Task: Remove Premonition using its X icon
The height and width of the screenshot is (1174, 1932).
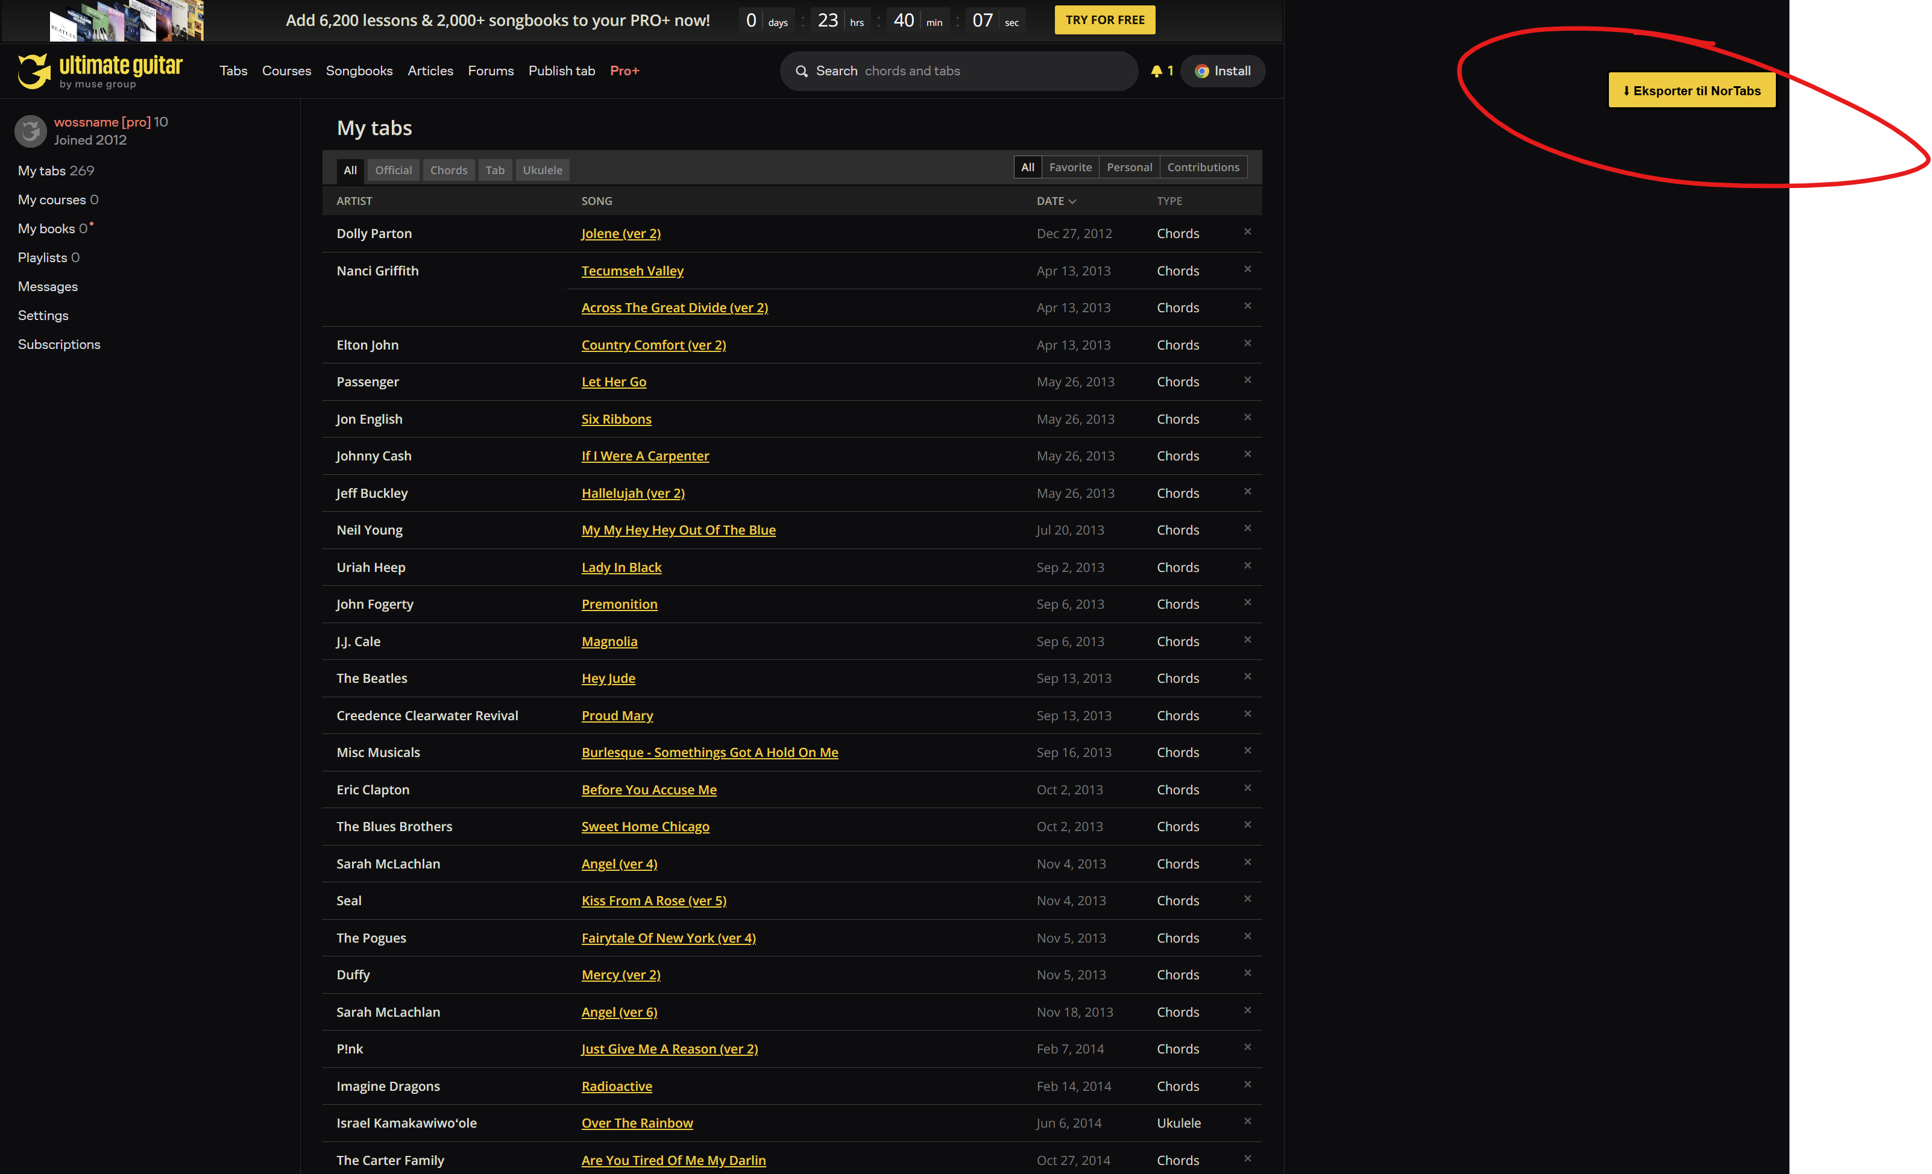Action: 1247,602
